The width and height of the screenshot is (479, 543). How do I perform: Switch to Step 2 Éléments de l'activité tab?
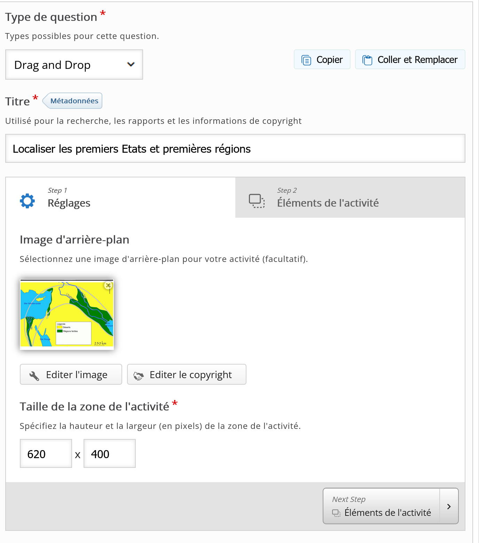click(350, 198)
